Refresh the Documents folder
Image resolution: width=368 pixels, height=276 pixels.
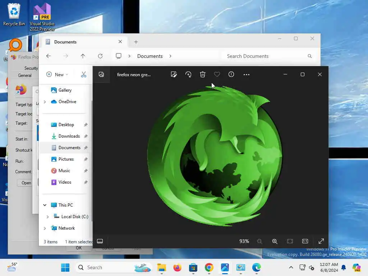[100, 56]
